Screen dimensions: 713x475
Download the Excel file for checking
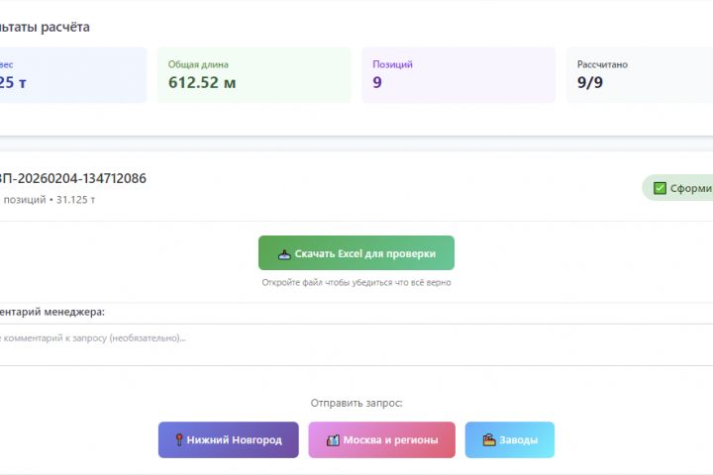pyautogui.click(x=356, y=253)
